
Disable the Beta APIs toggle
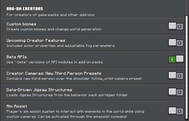176,59
